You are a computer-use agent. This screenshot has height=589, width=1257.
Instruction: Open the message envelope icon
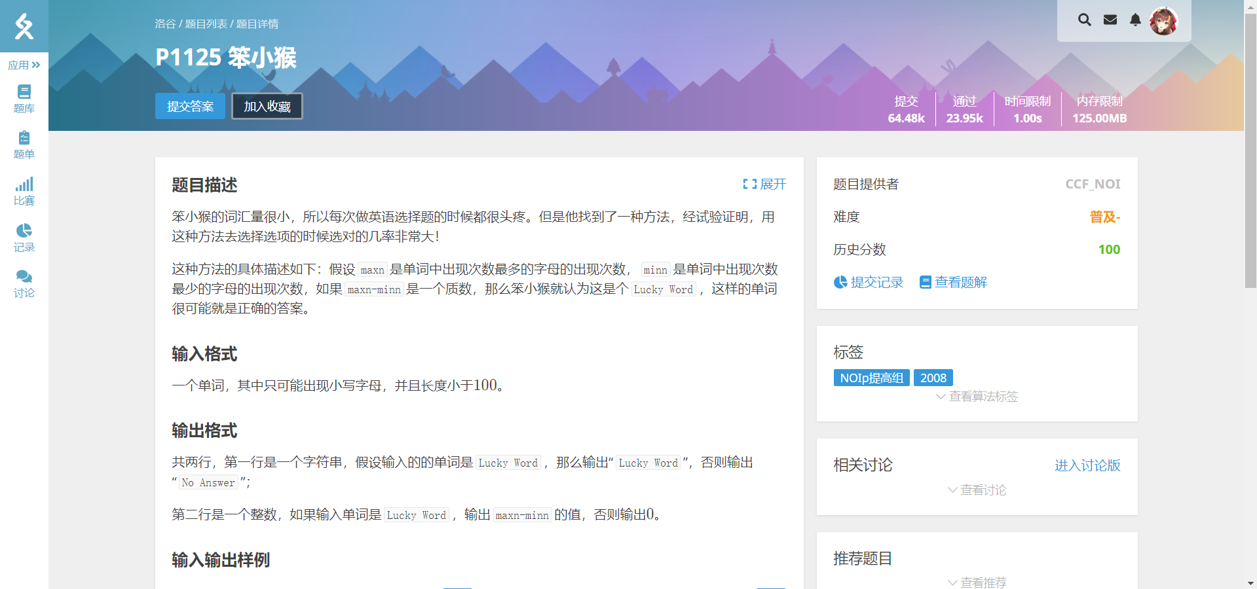click(x=1110, y=20)
